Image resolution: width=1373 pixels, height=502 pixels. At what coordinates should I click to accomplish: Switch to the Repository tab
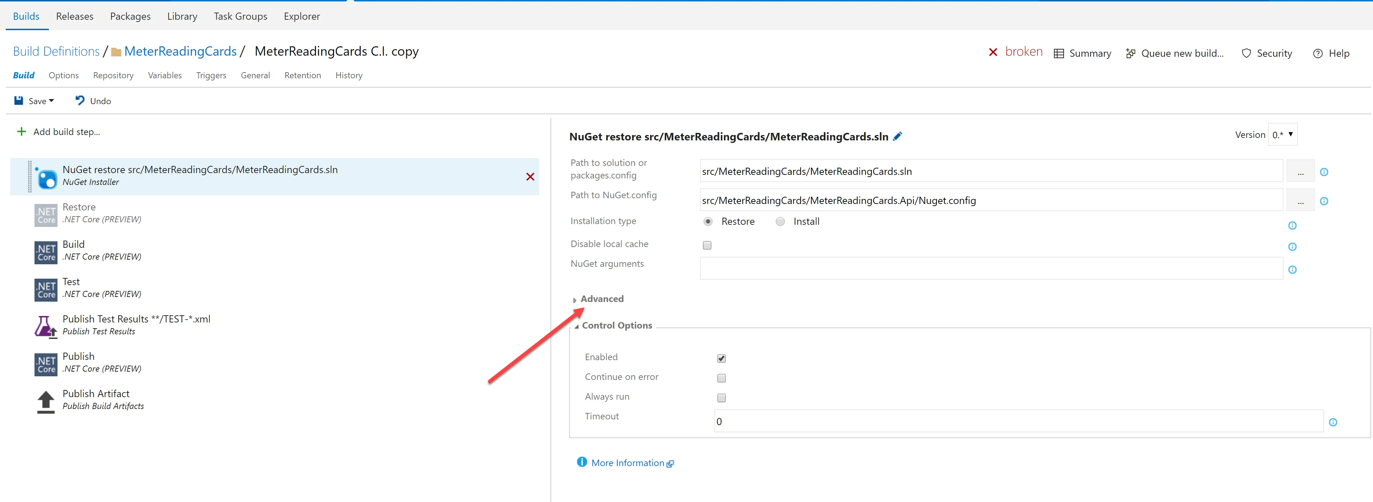[113, 75]
